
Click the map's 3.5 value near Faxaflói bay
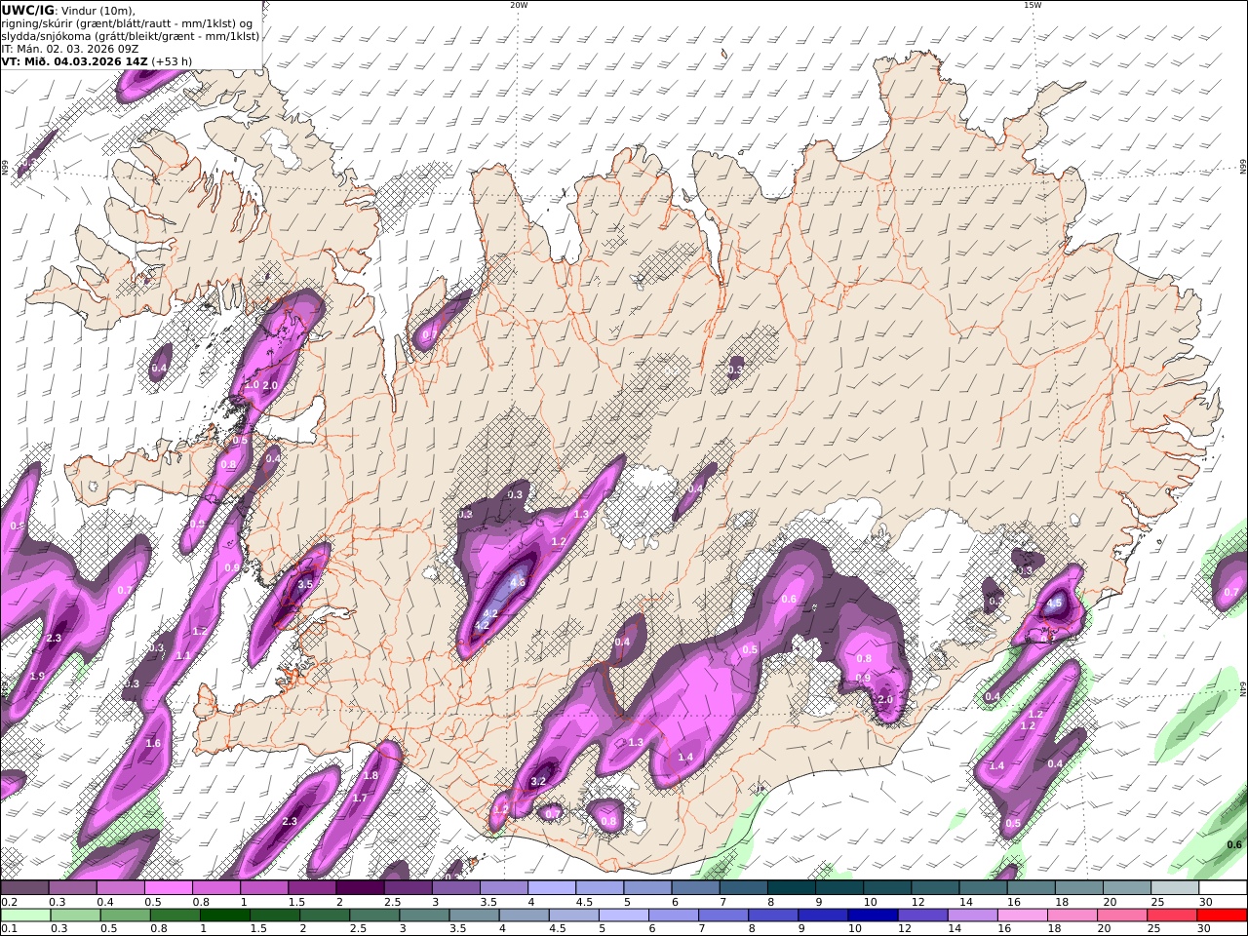(x=304, y=584)
